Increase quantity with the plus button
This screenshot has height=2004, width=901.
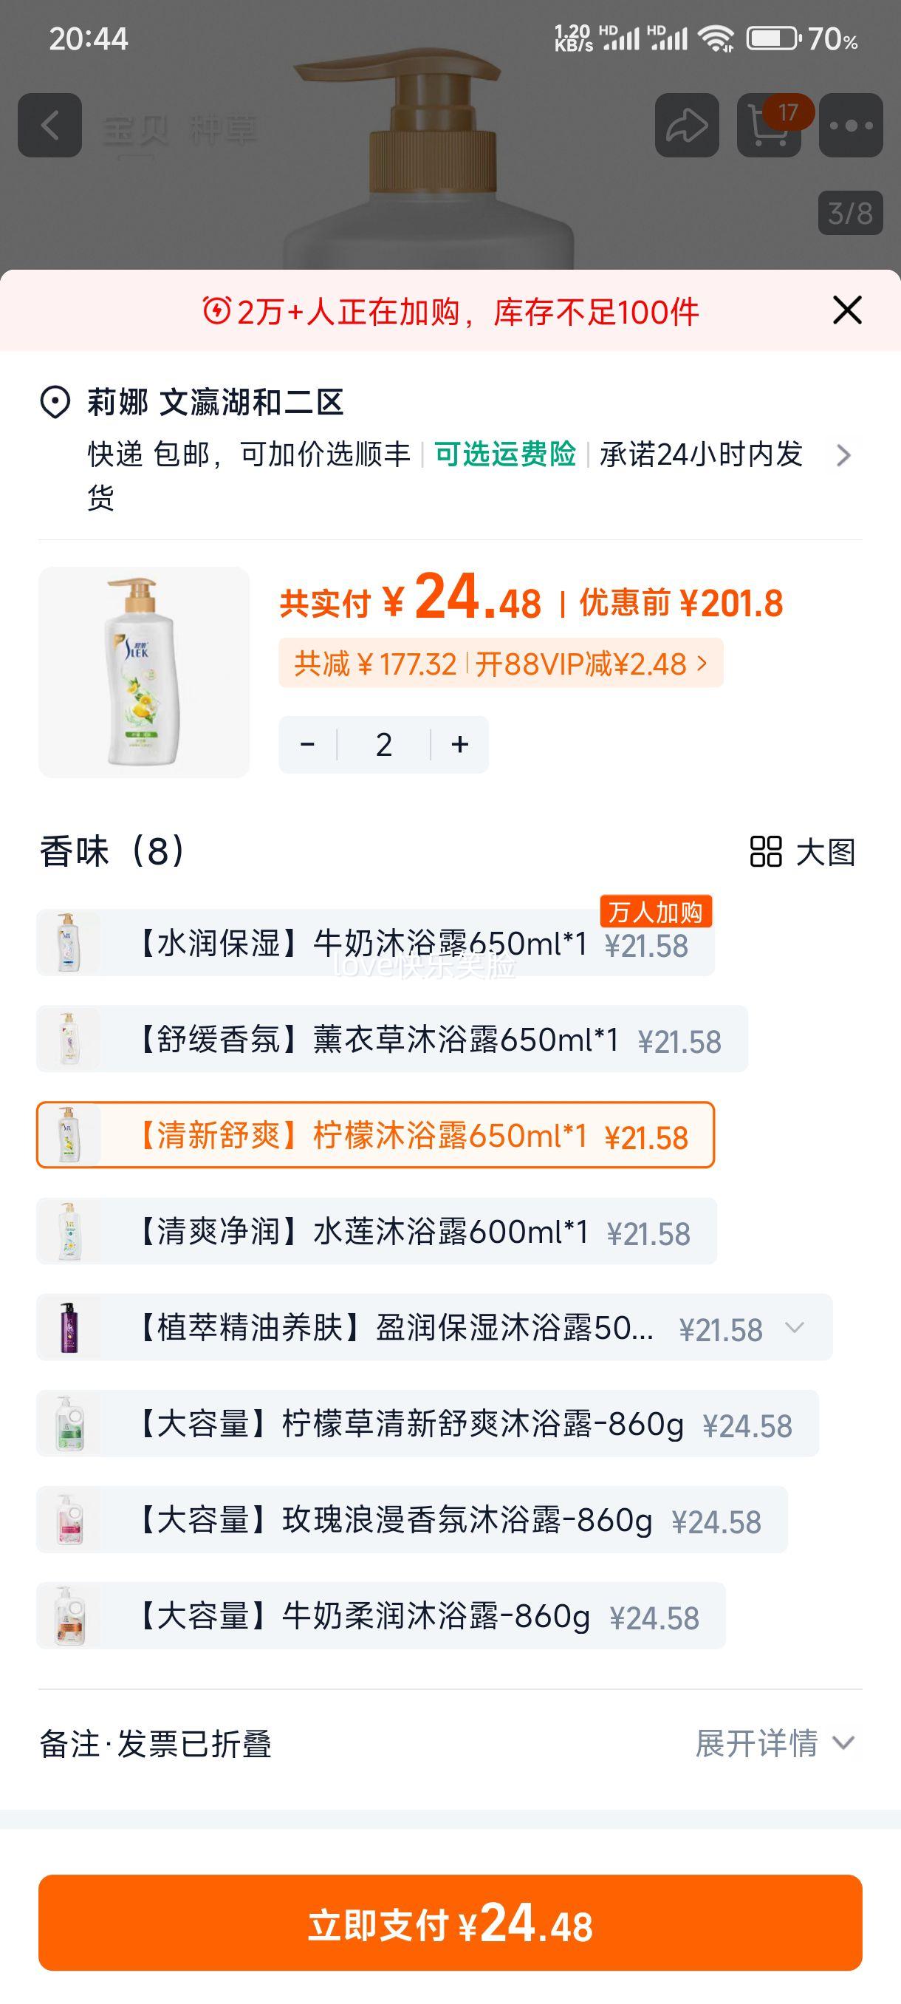point(459,745)
